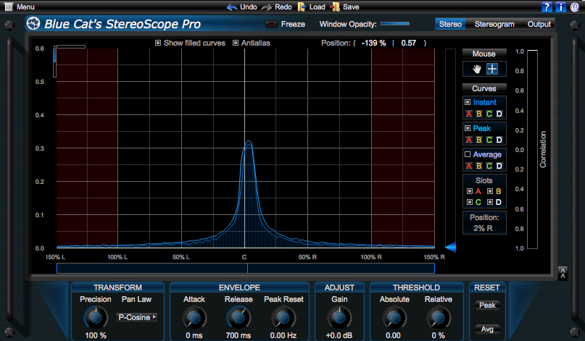Click the Relative threshold knob

click(439, 318)
